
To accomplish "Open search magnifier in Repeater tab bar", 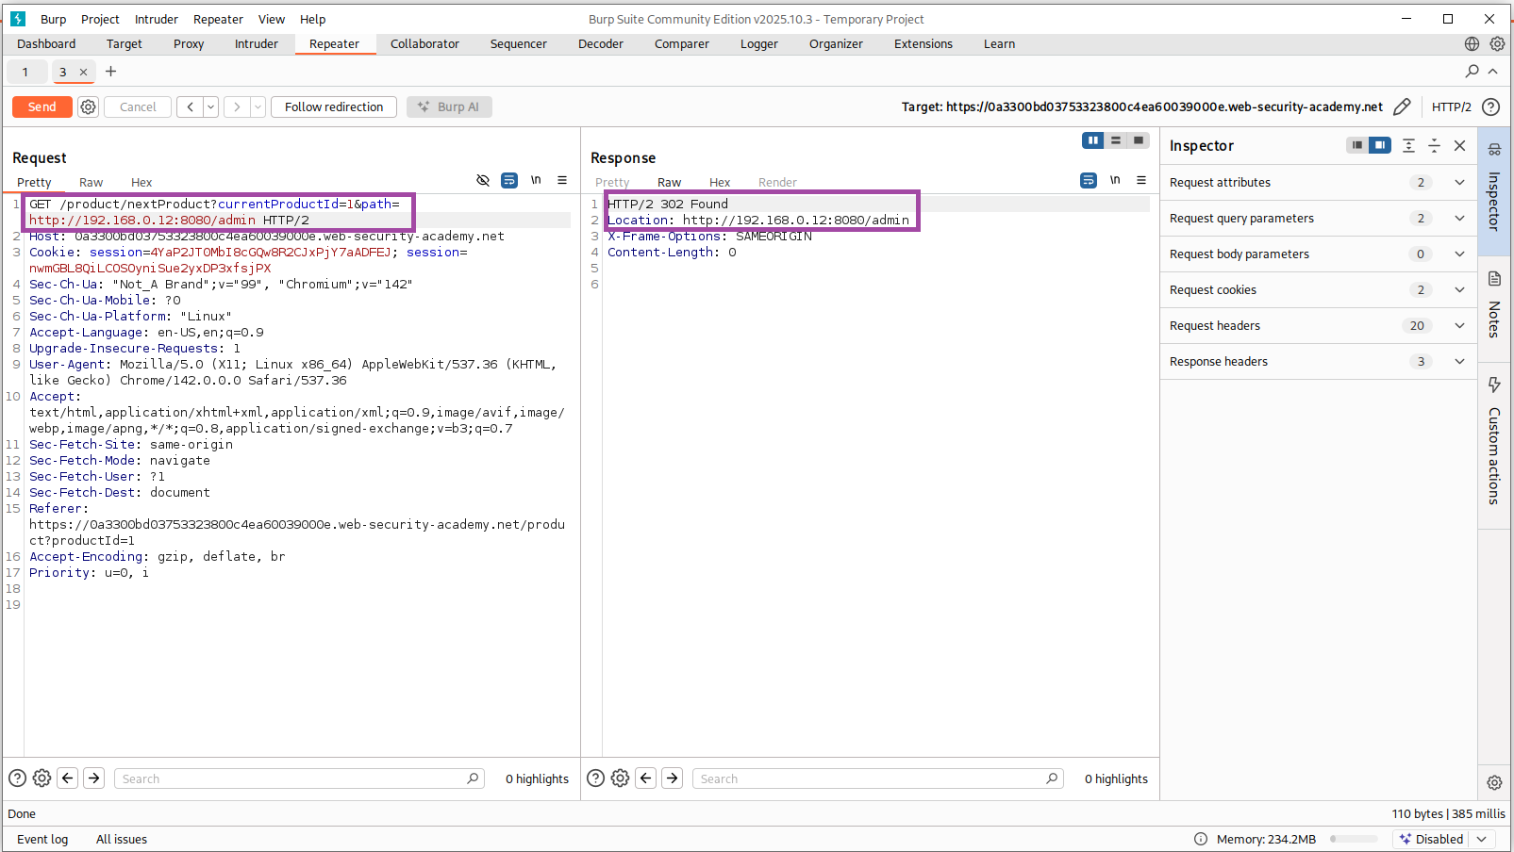I will 1472,72.
